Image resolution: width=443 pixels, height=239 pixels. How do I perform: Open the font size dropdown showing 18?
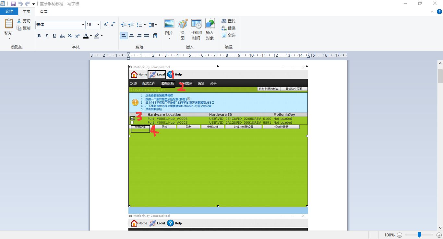click(99, 25)
